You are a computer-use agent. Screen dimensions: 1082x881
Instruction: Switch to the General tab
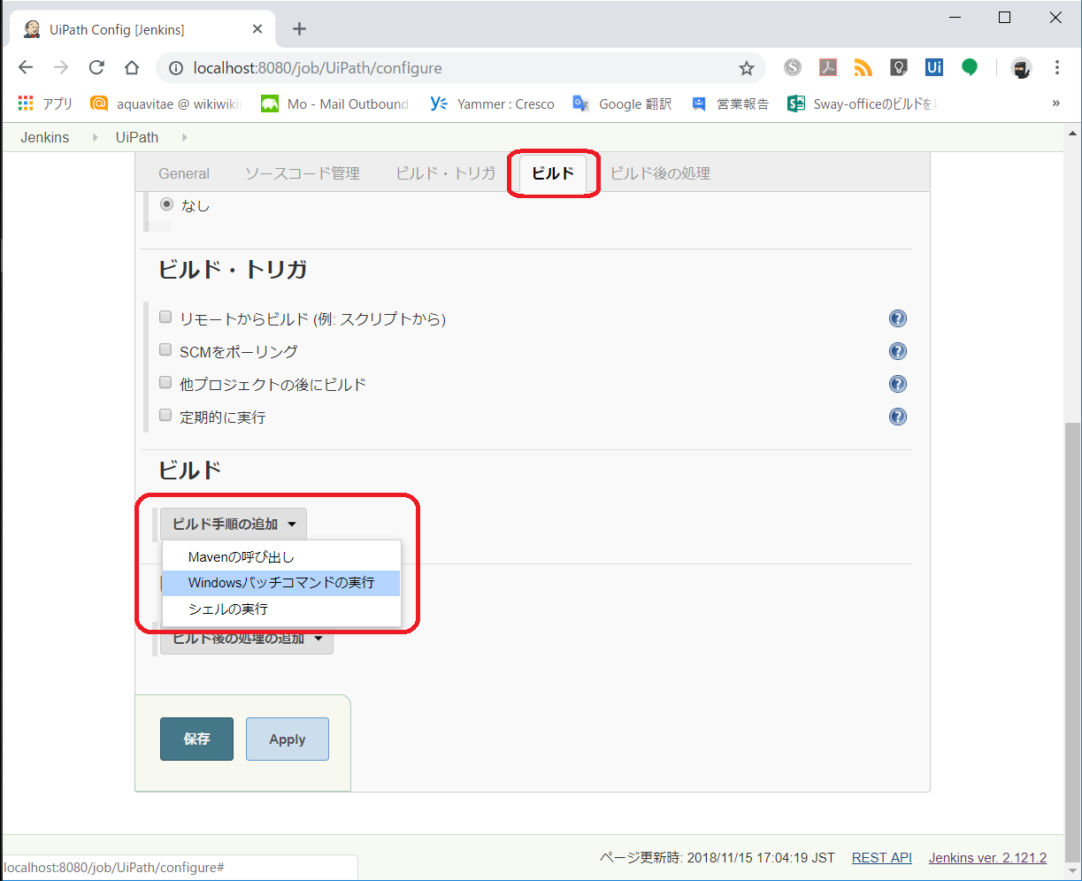(184, 173)
